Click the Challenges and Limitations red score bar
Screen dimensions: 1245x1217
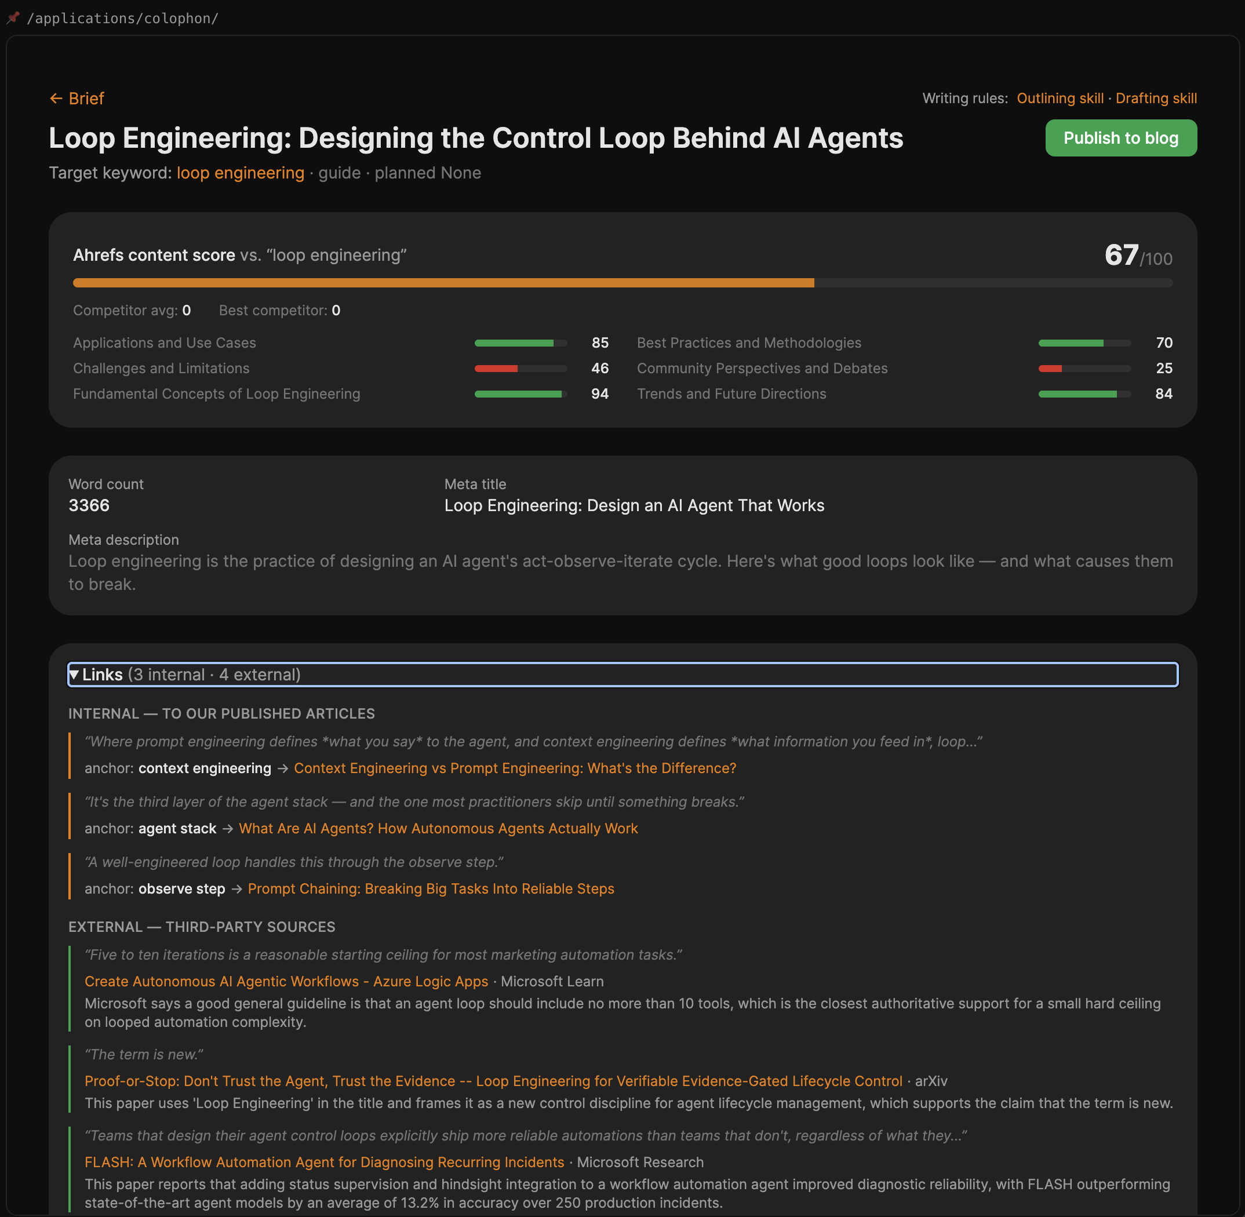[x=520, y=369]
